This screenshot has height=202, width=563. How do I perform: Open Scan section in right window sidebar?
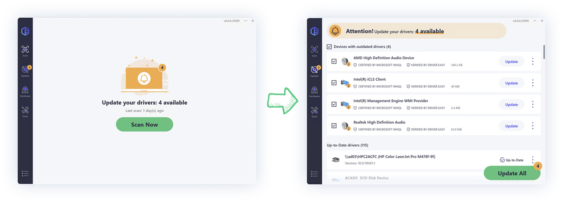(314, 51)
